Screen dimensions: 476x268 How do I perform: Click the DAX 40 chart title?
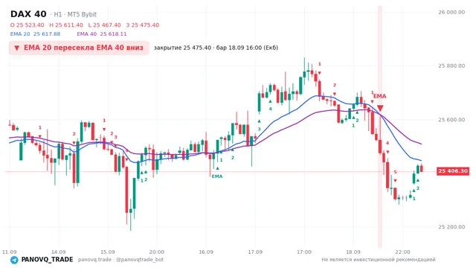pyautogui.click(x=28, y=14)
